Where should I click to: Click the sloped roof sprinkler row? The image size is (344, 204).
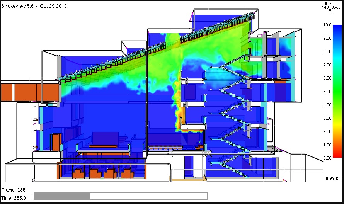point(155,47)
